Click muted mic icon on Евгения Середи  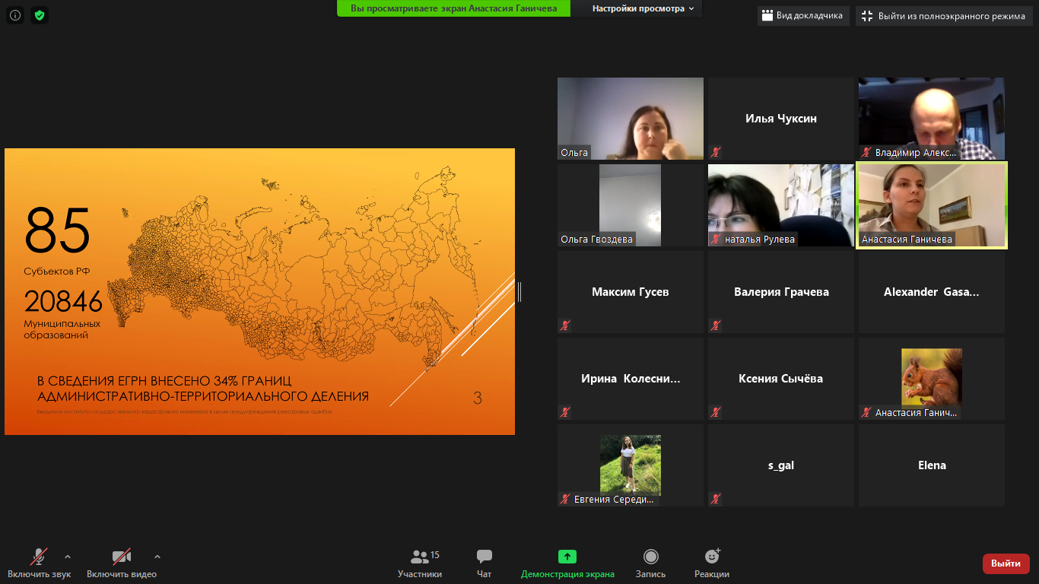[565, 499]
